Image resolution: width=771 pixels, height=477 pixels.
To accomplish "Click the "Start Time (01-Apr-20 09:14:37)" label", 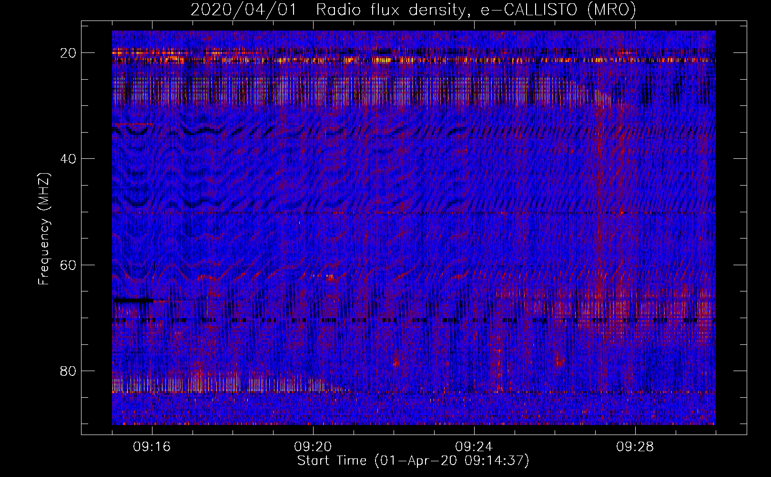I will [x=413, y=461].
